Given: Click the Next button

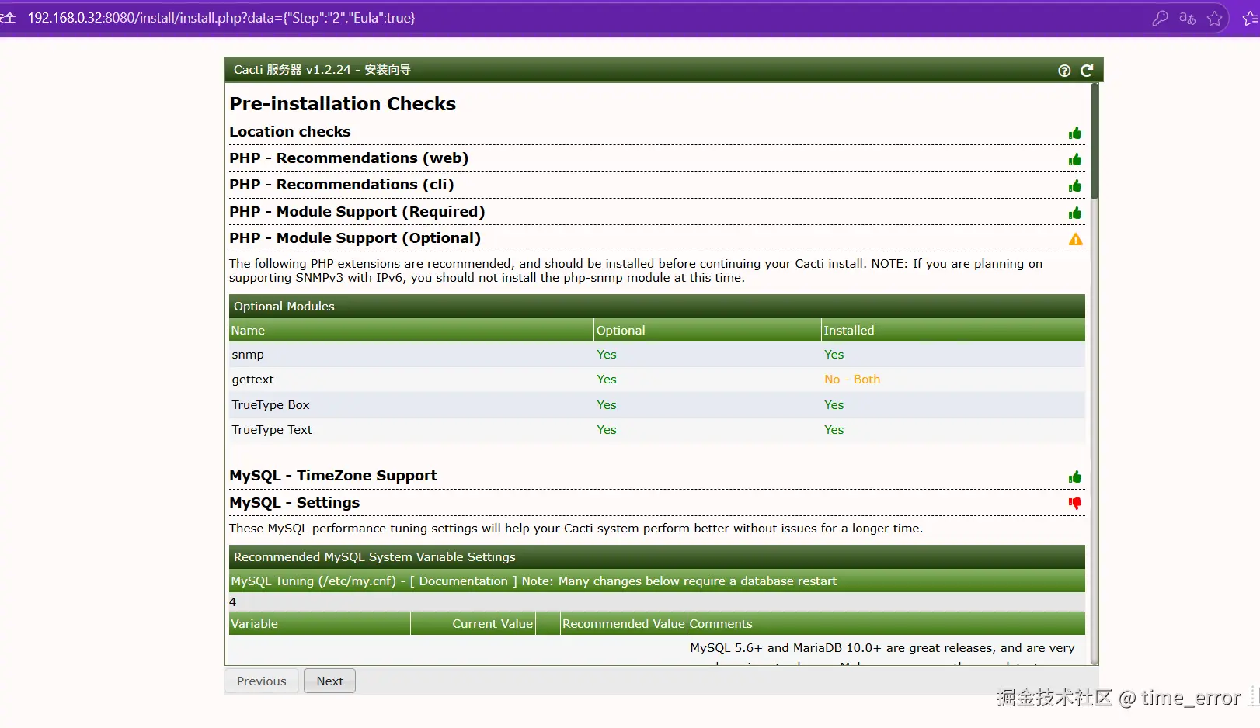Looking at the screenshot, I should coord(329,681).
